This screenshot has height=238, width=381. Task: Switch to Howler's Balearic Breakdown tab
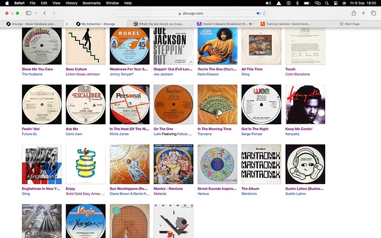[223, 24]
